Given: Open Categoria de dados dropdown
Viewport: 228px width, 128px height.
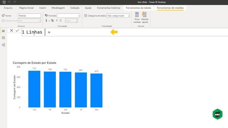Looking at the screenshot, I should [118, 16].
